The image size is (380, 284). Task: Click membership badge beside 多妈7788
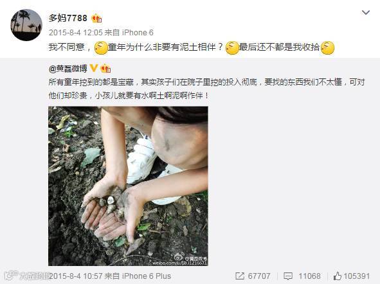pos(96,19)
